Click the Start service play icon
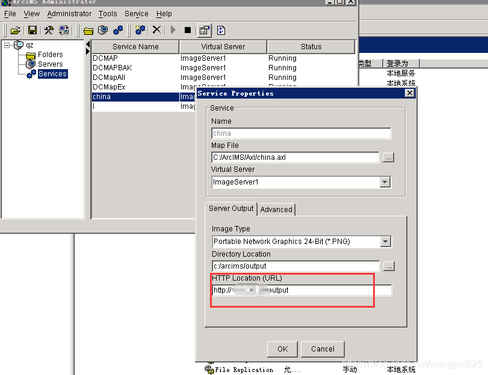Screen dimensions: 488x375 coord(173,30)
